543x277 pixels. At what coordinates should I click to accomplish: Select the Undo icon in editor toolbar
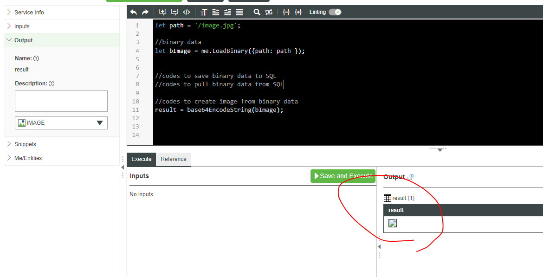tap(134, 12)
